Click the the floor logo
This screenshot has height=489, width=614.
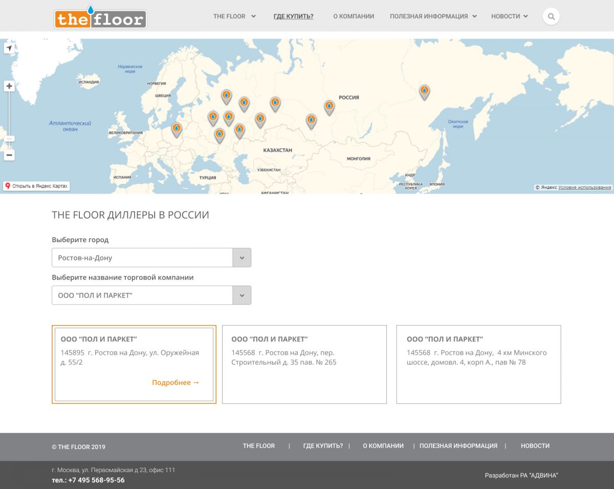tap(100, 17)
